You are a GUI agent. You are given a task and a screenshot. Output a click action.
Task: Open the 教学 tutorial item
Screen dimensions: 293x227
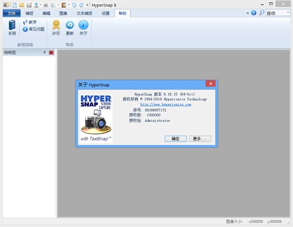point(30,22)
